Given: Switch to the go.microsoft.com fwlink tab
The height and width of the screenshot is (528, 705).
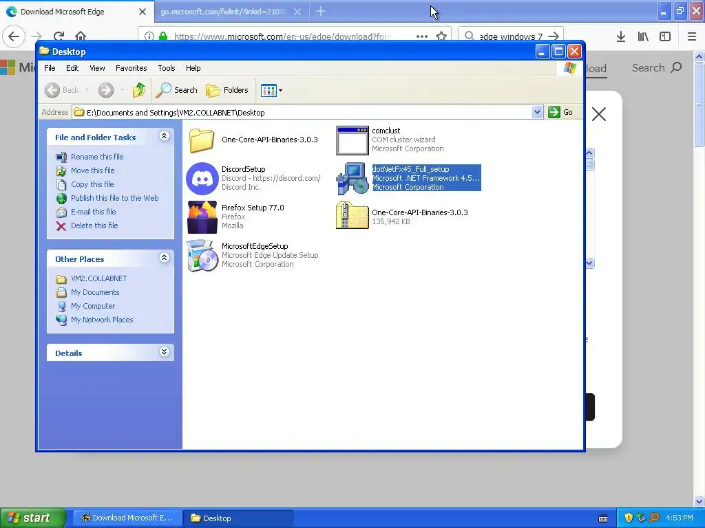Looking at the screenshot, I should [232, 12].
